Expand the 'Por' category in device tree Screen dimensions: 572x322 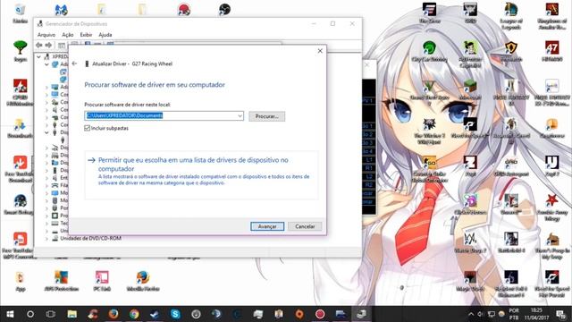[x=46, y=208]
